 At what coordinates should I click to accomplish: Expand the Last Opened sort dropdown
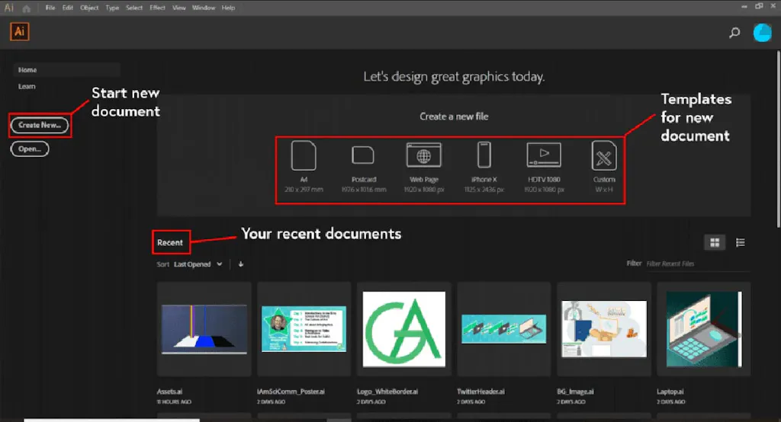[198, 264]
